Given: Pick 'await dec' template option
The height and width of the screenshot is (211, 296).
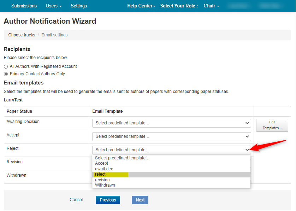Looking at the screenshot, I should click(104, 169).
